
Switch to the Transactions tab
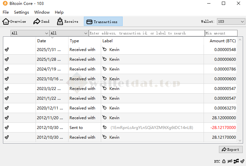[103, 21]
